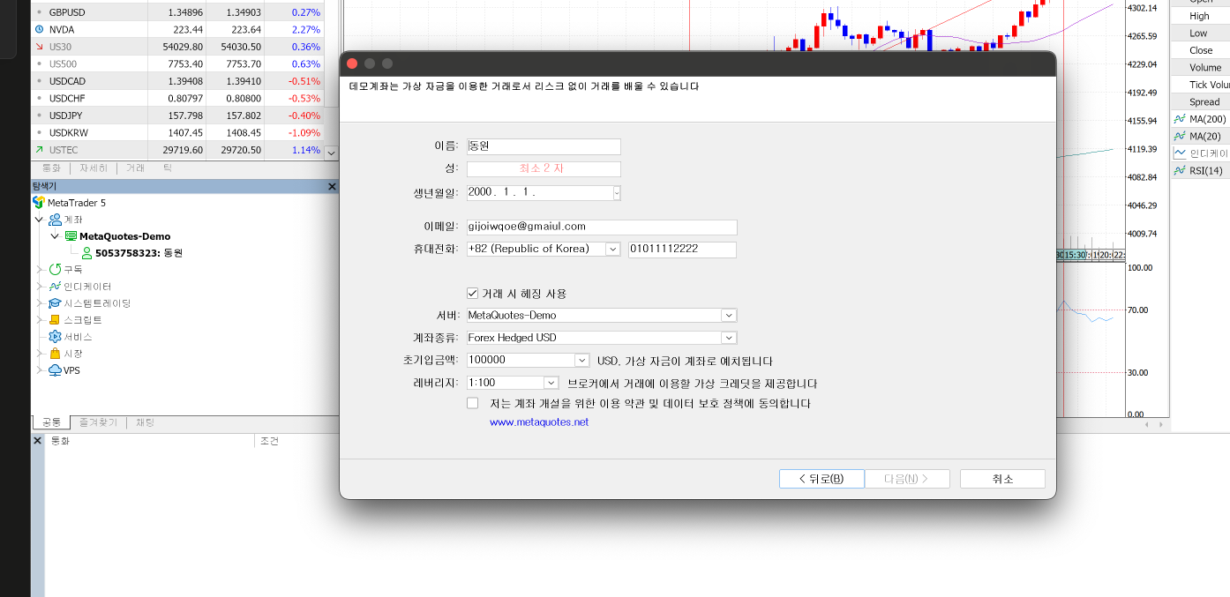Select the USDJPY symbol row
The image size is (1230, 597).
click(177, 116)
